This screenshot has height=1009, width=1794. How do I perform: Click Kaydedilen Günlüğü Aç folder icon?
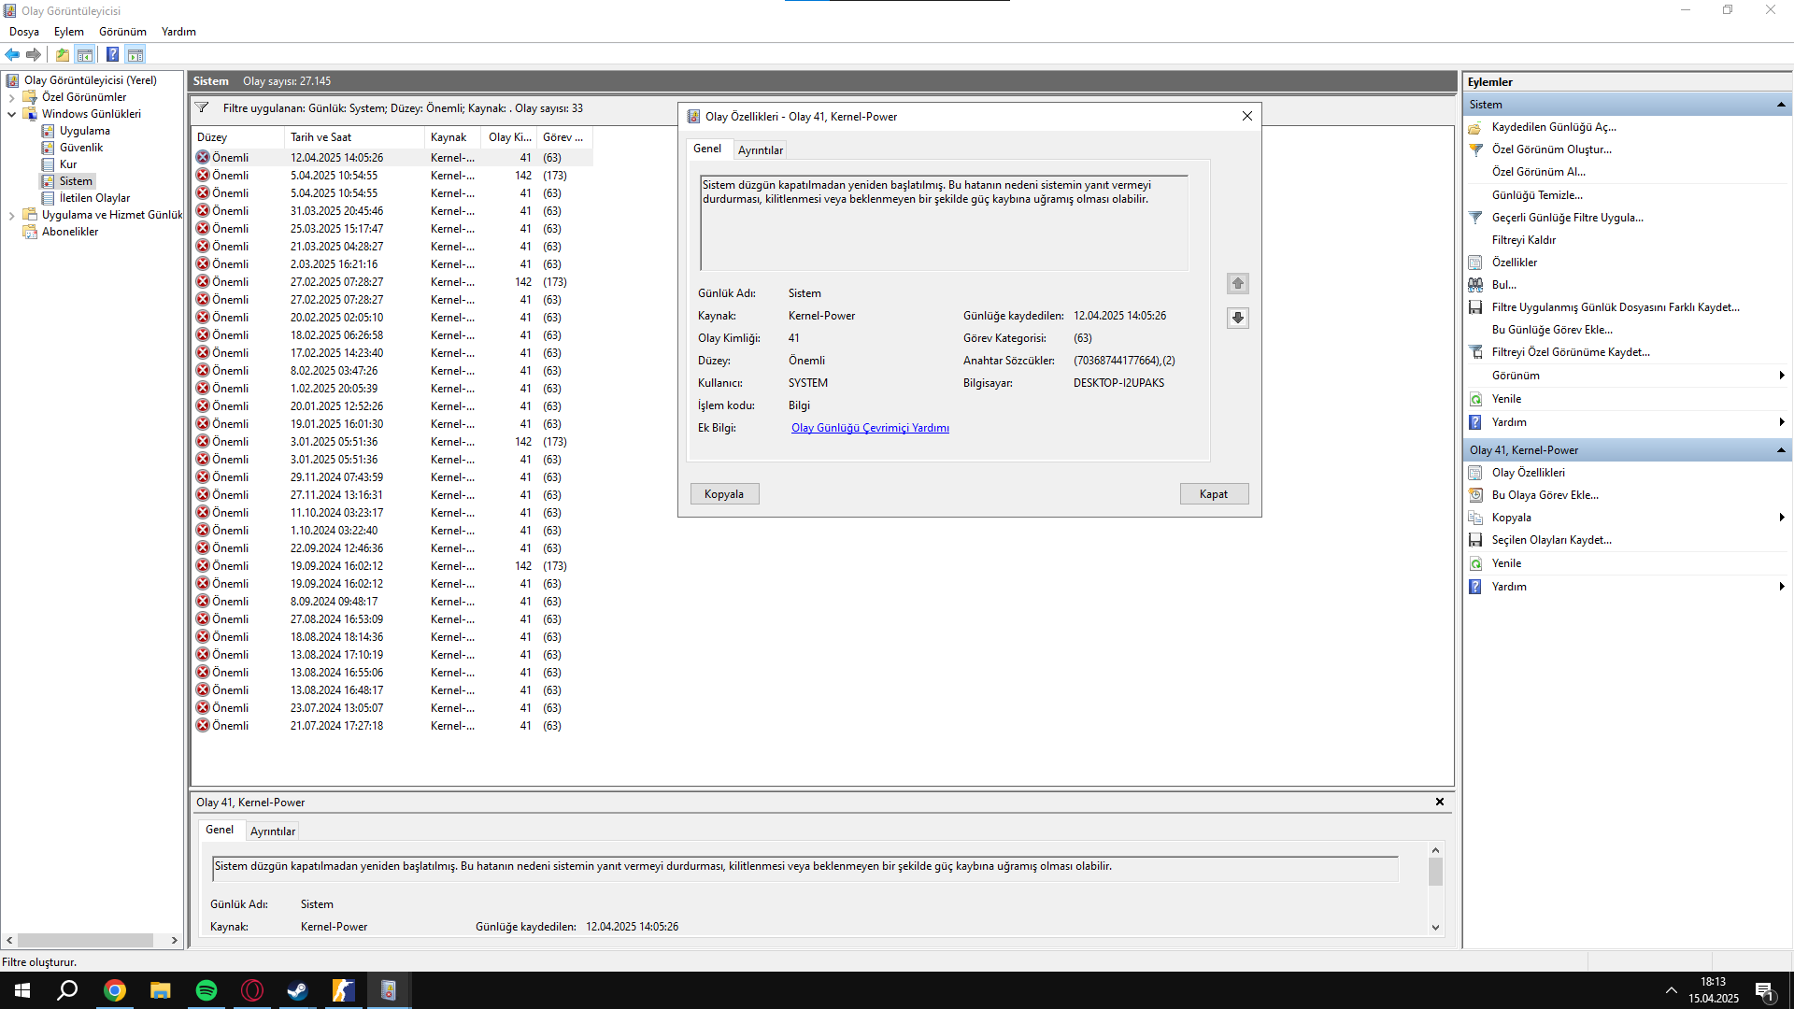[x=1475, y=128]
